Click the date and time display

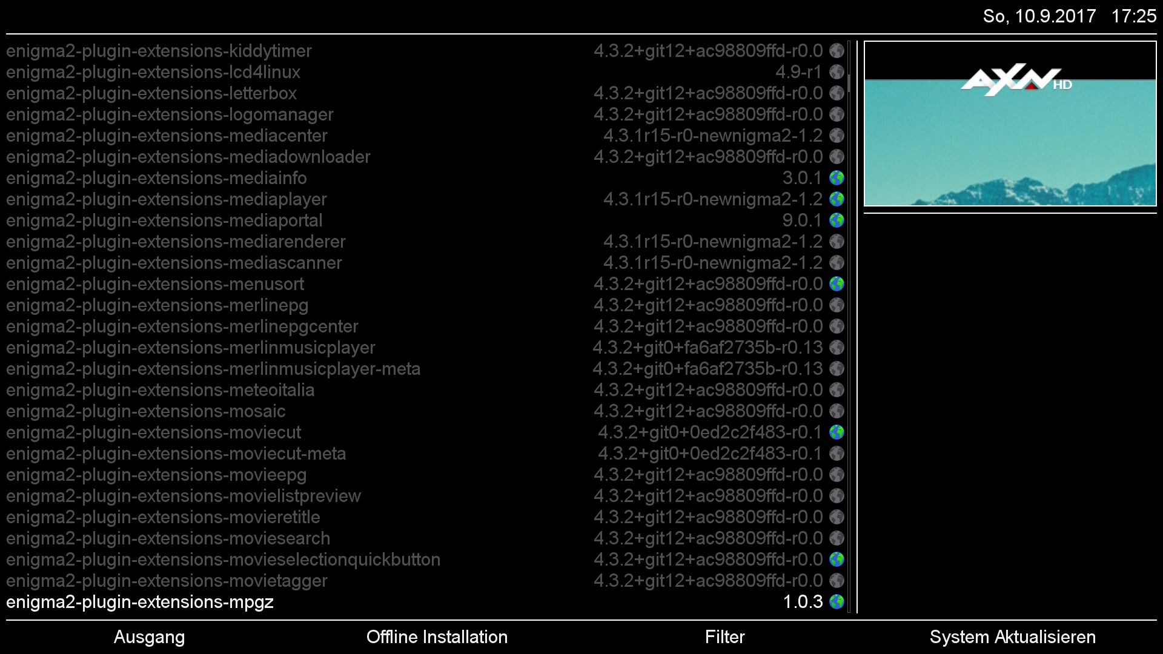(1070, 16)
